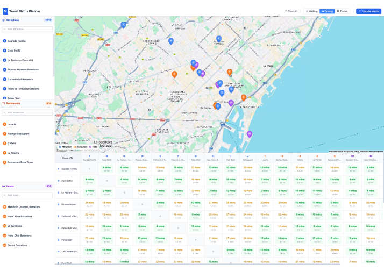Select Hotel Ohla Barcelona in the hotels list

coord(20,236)
